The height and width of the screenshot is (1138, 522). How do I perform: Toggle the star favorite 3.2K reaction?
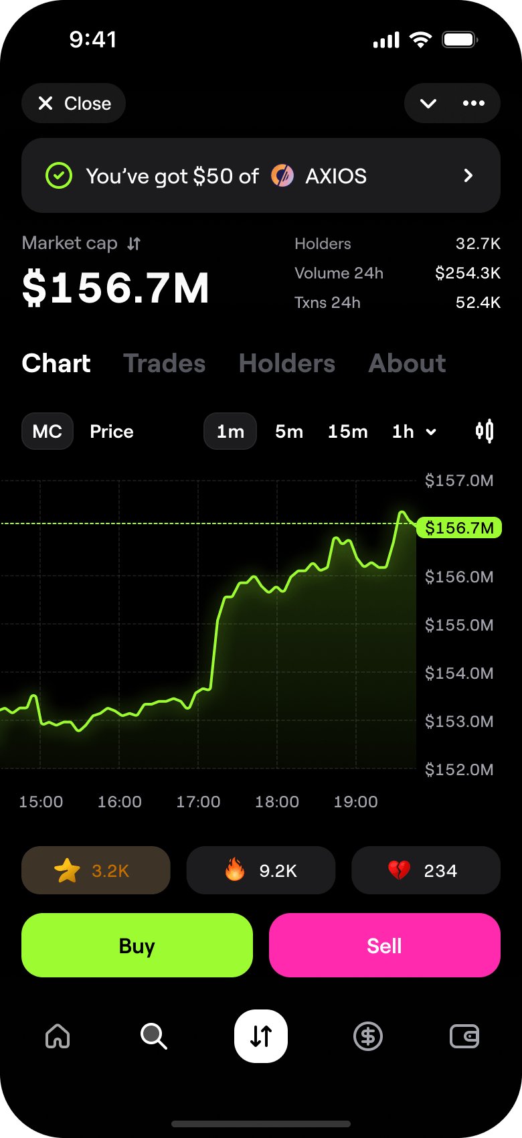click(96, 870)
